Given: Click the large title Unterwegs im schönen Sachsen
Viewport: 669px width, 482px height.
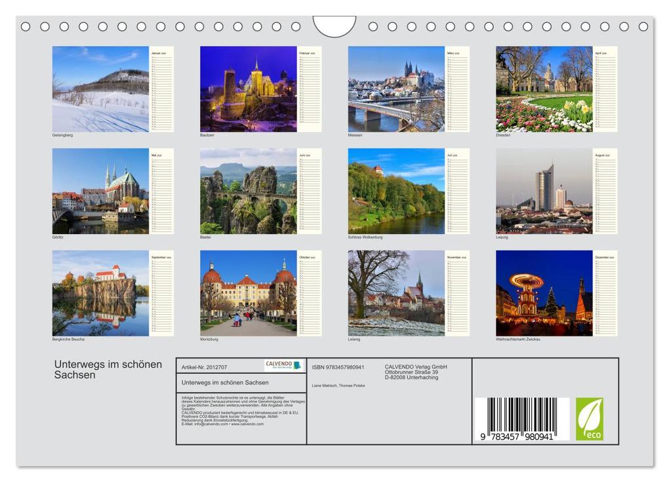Looking at the screenshot, I should (108, 370).
